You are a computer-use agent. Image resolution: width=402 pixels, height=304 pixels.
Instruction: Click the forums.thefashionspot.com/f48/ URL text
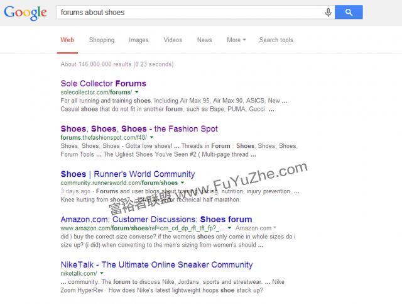[x=104, y=137]
